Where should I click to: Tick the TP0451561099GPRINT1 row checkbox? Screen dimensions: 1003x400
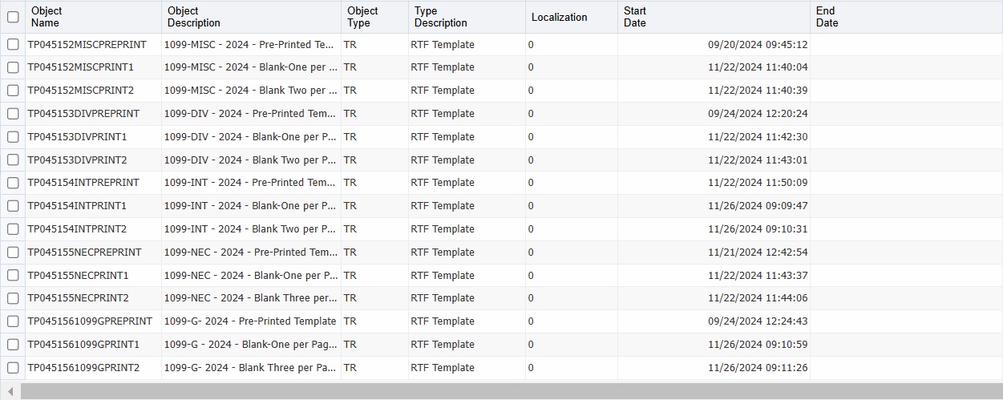13,345
